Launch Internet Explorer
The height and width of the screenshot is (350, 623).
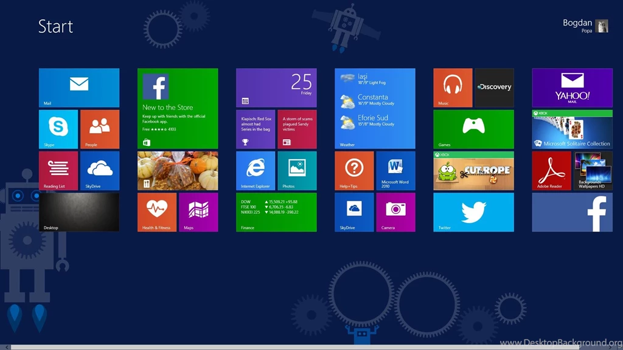[x=256, y=170]
